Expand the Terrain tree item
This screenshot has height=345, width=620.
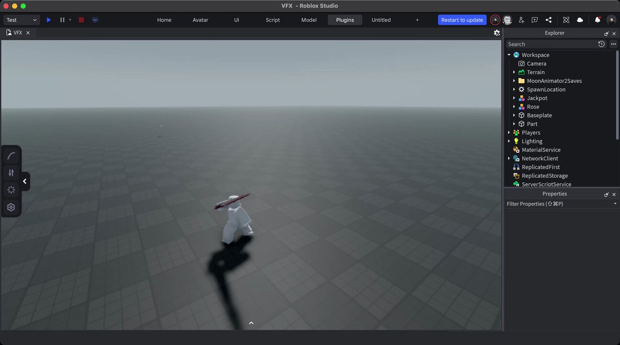(x=514, y=72)
